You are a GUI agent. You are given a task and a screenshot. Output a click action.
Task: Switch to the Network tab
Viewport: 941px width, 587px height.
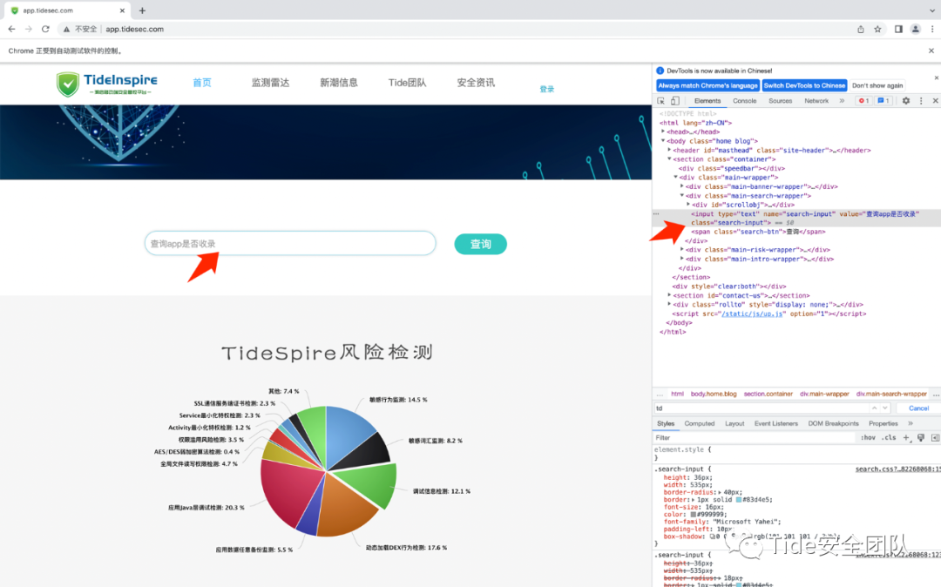tap(816, 101)
